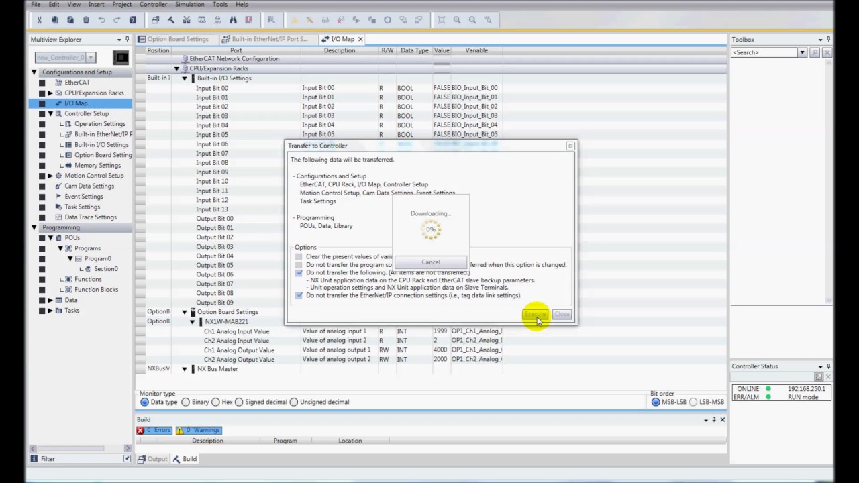Image resolution: width=859 pixels, height=483 pixels.
Task: Open the new_Controller_0 dropdown
Action: point(91,58)
